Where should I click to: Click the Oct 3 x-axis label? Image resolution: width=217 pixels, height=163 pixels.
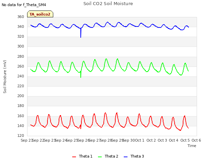(x=162, y=140)
